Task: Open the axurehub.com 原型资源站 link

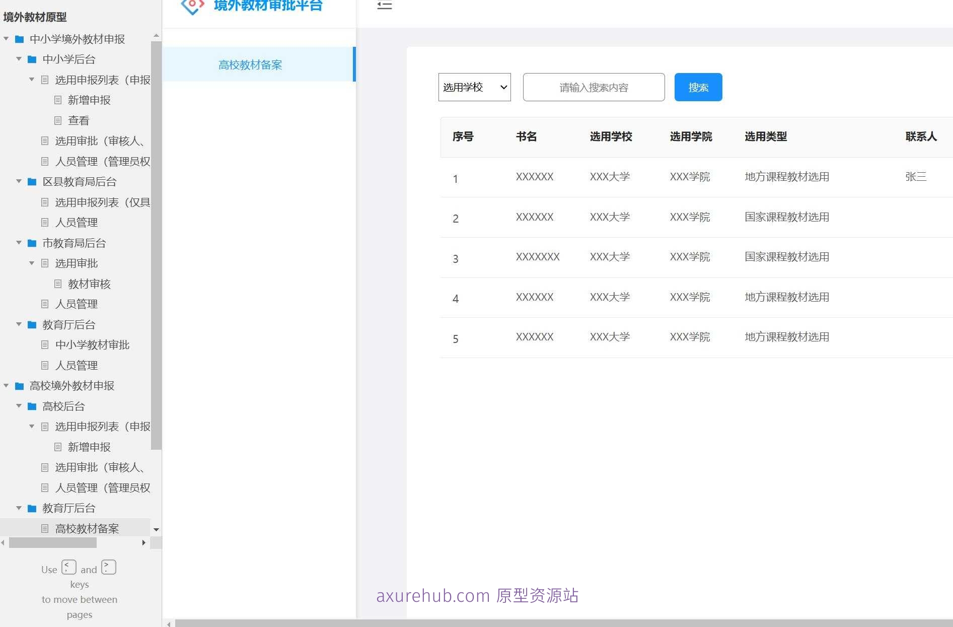Action: (x=477, y=596)
